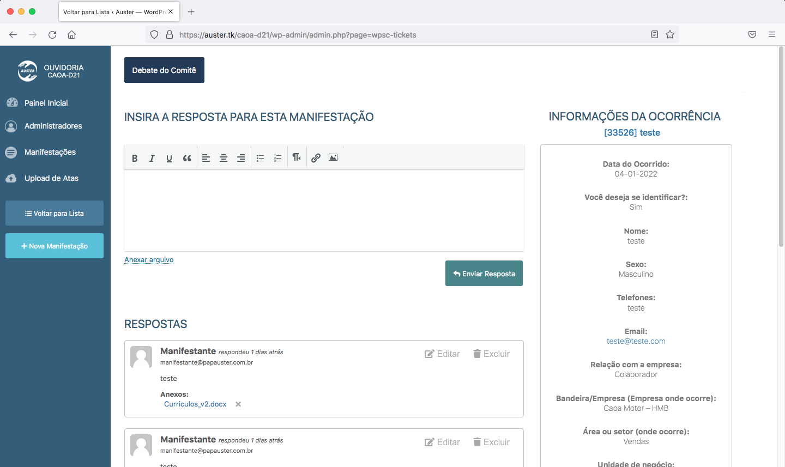Open the insert link tool
The image size is (785, 467).
coord(316,158)
